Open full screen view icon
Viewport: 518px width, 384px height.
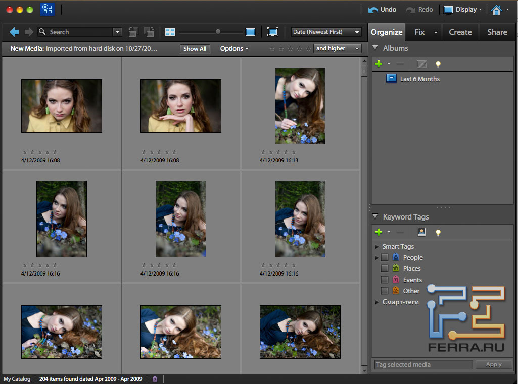[x=273, y=32]
